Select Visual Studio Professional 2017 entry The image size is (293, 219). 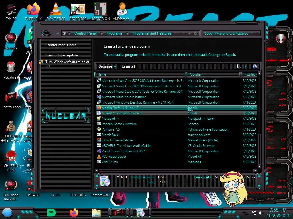tap(176, 151)
